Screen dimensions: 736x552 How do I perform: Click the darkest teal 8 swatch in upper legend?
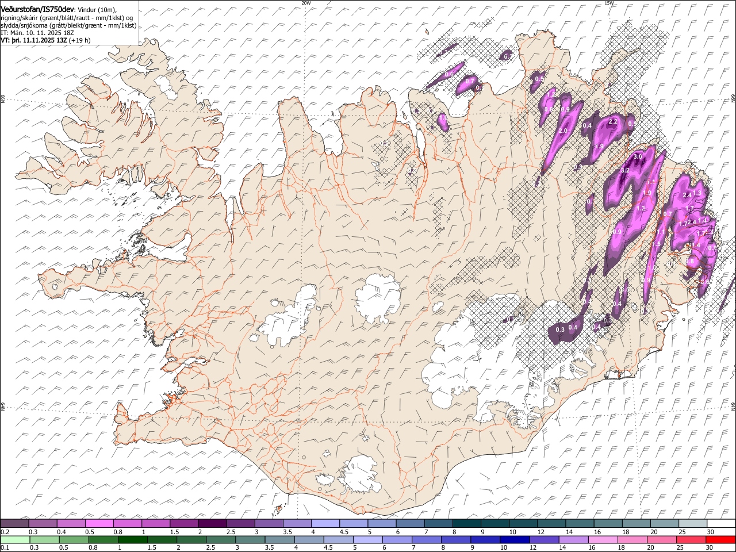[x=466, y=524]
